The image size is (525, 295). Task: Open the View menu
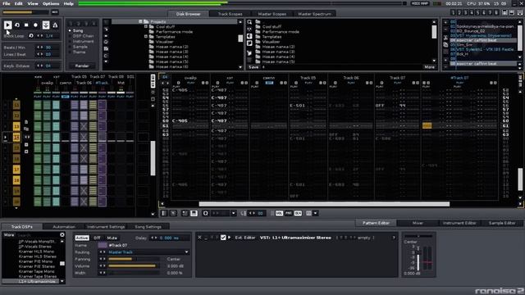coord(33,3)
